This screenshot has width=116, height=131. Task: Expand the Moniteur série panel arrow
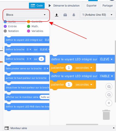(x=114, y=128)
